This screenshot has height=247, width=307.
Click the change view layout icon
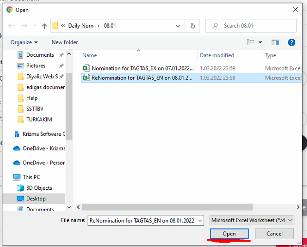click(251, 42)
